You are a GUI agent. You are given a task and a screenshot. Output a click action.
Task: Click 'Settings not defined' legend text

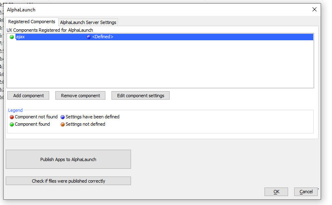coord(85,124)
